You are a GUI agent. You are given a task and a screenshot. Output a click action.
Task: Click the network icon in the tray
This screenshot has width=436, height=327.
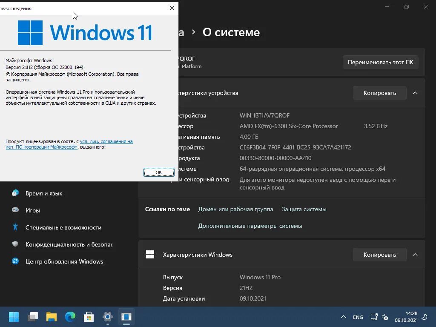pyautogui.click(x=374, y=317)
